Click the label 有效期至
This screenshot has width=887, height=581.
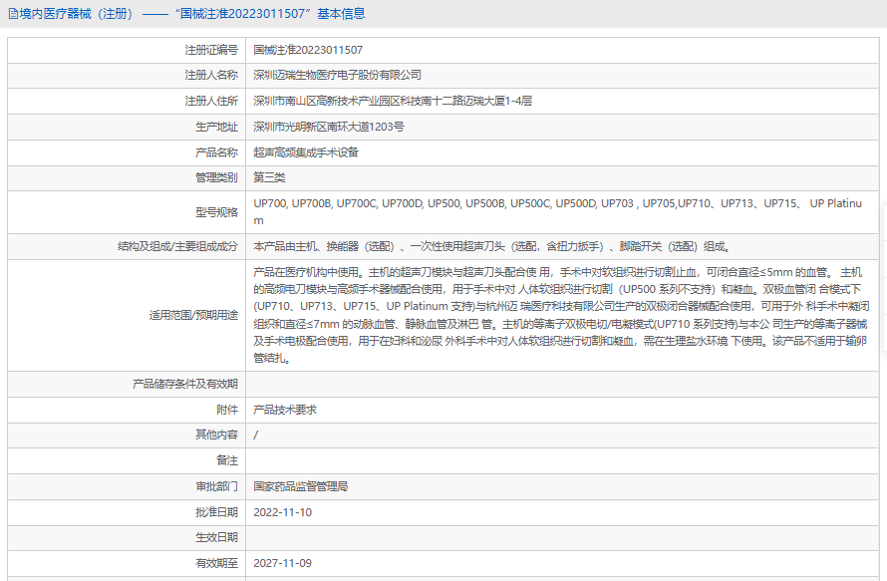coord(216,563)
